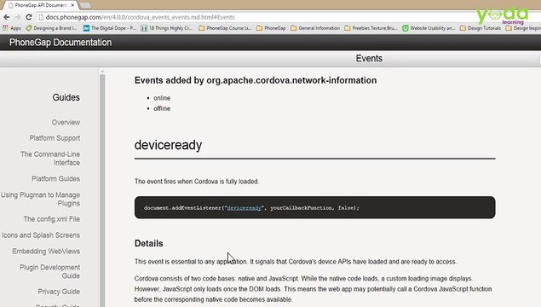Click the 'Events' page title bar text
This screenshot has height=307, width=541.
[x=369, y=58]
